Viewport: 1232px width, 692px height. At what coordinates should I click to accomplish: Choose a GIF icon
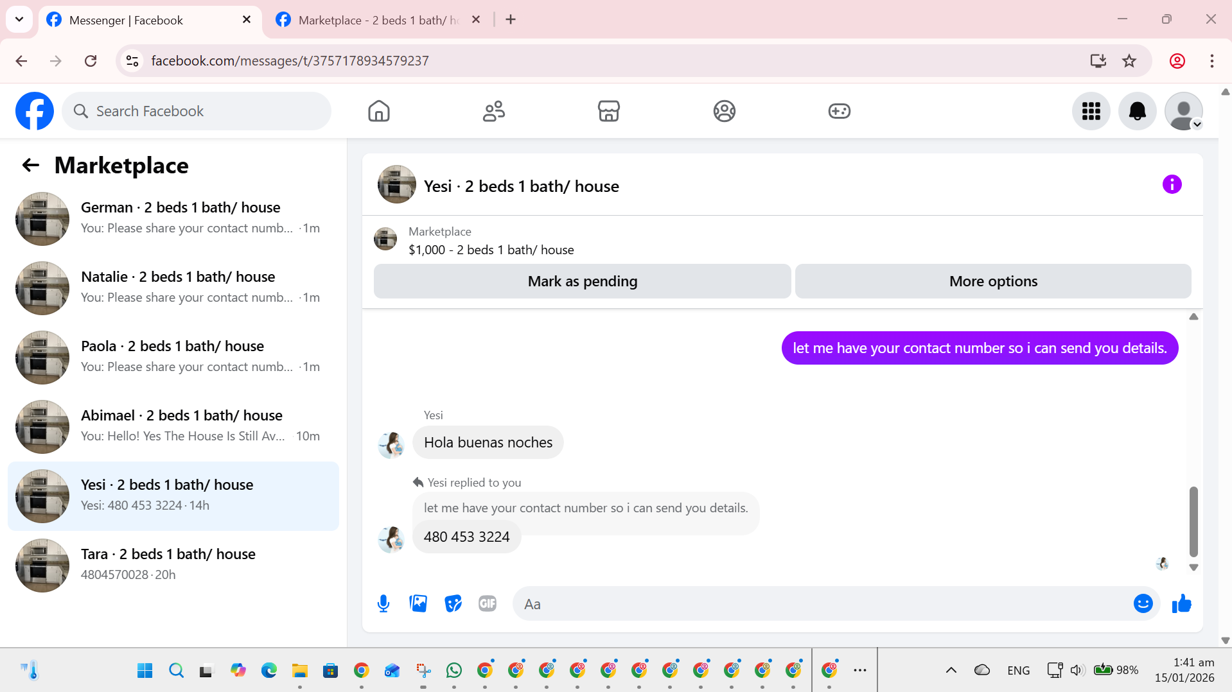coord(488,603)
